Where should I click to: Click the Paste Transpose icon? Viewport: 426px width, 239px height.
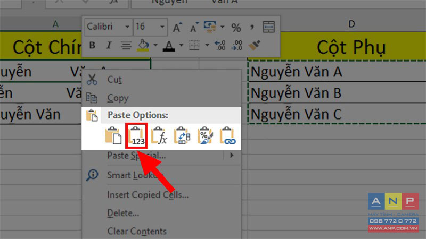click(182, 136)
